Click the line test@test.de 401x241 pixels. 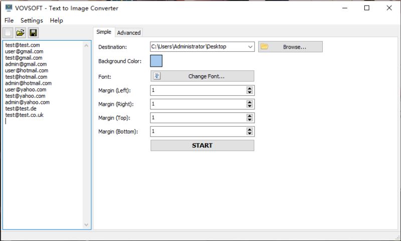(x=21, y=108)
